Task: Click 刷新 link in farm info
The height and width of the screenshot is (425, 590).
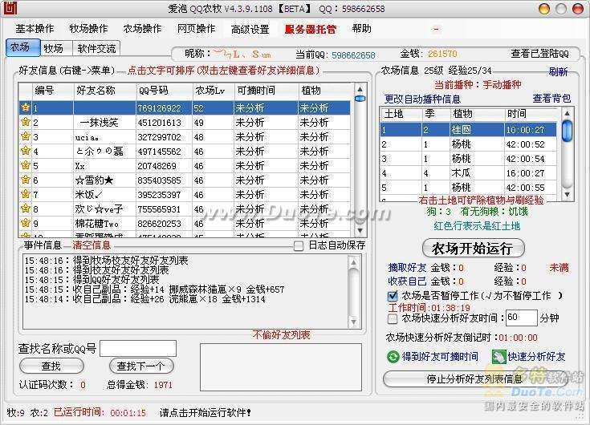Action: click(558, 71)
